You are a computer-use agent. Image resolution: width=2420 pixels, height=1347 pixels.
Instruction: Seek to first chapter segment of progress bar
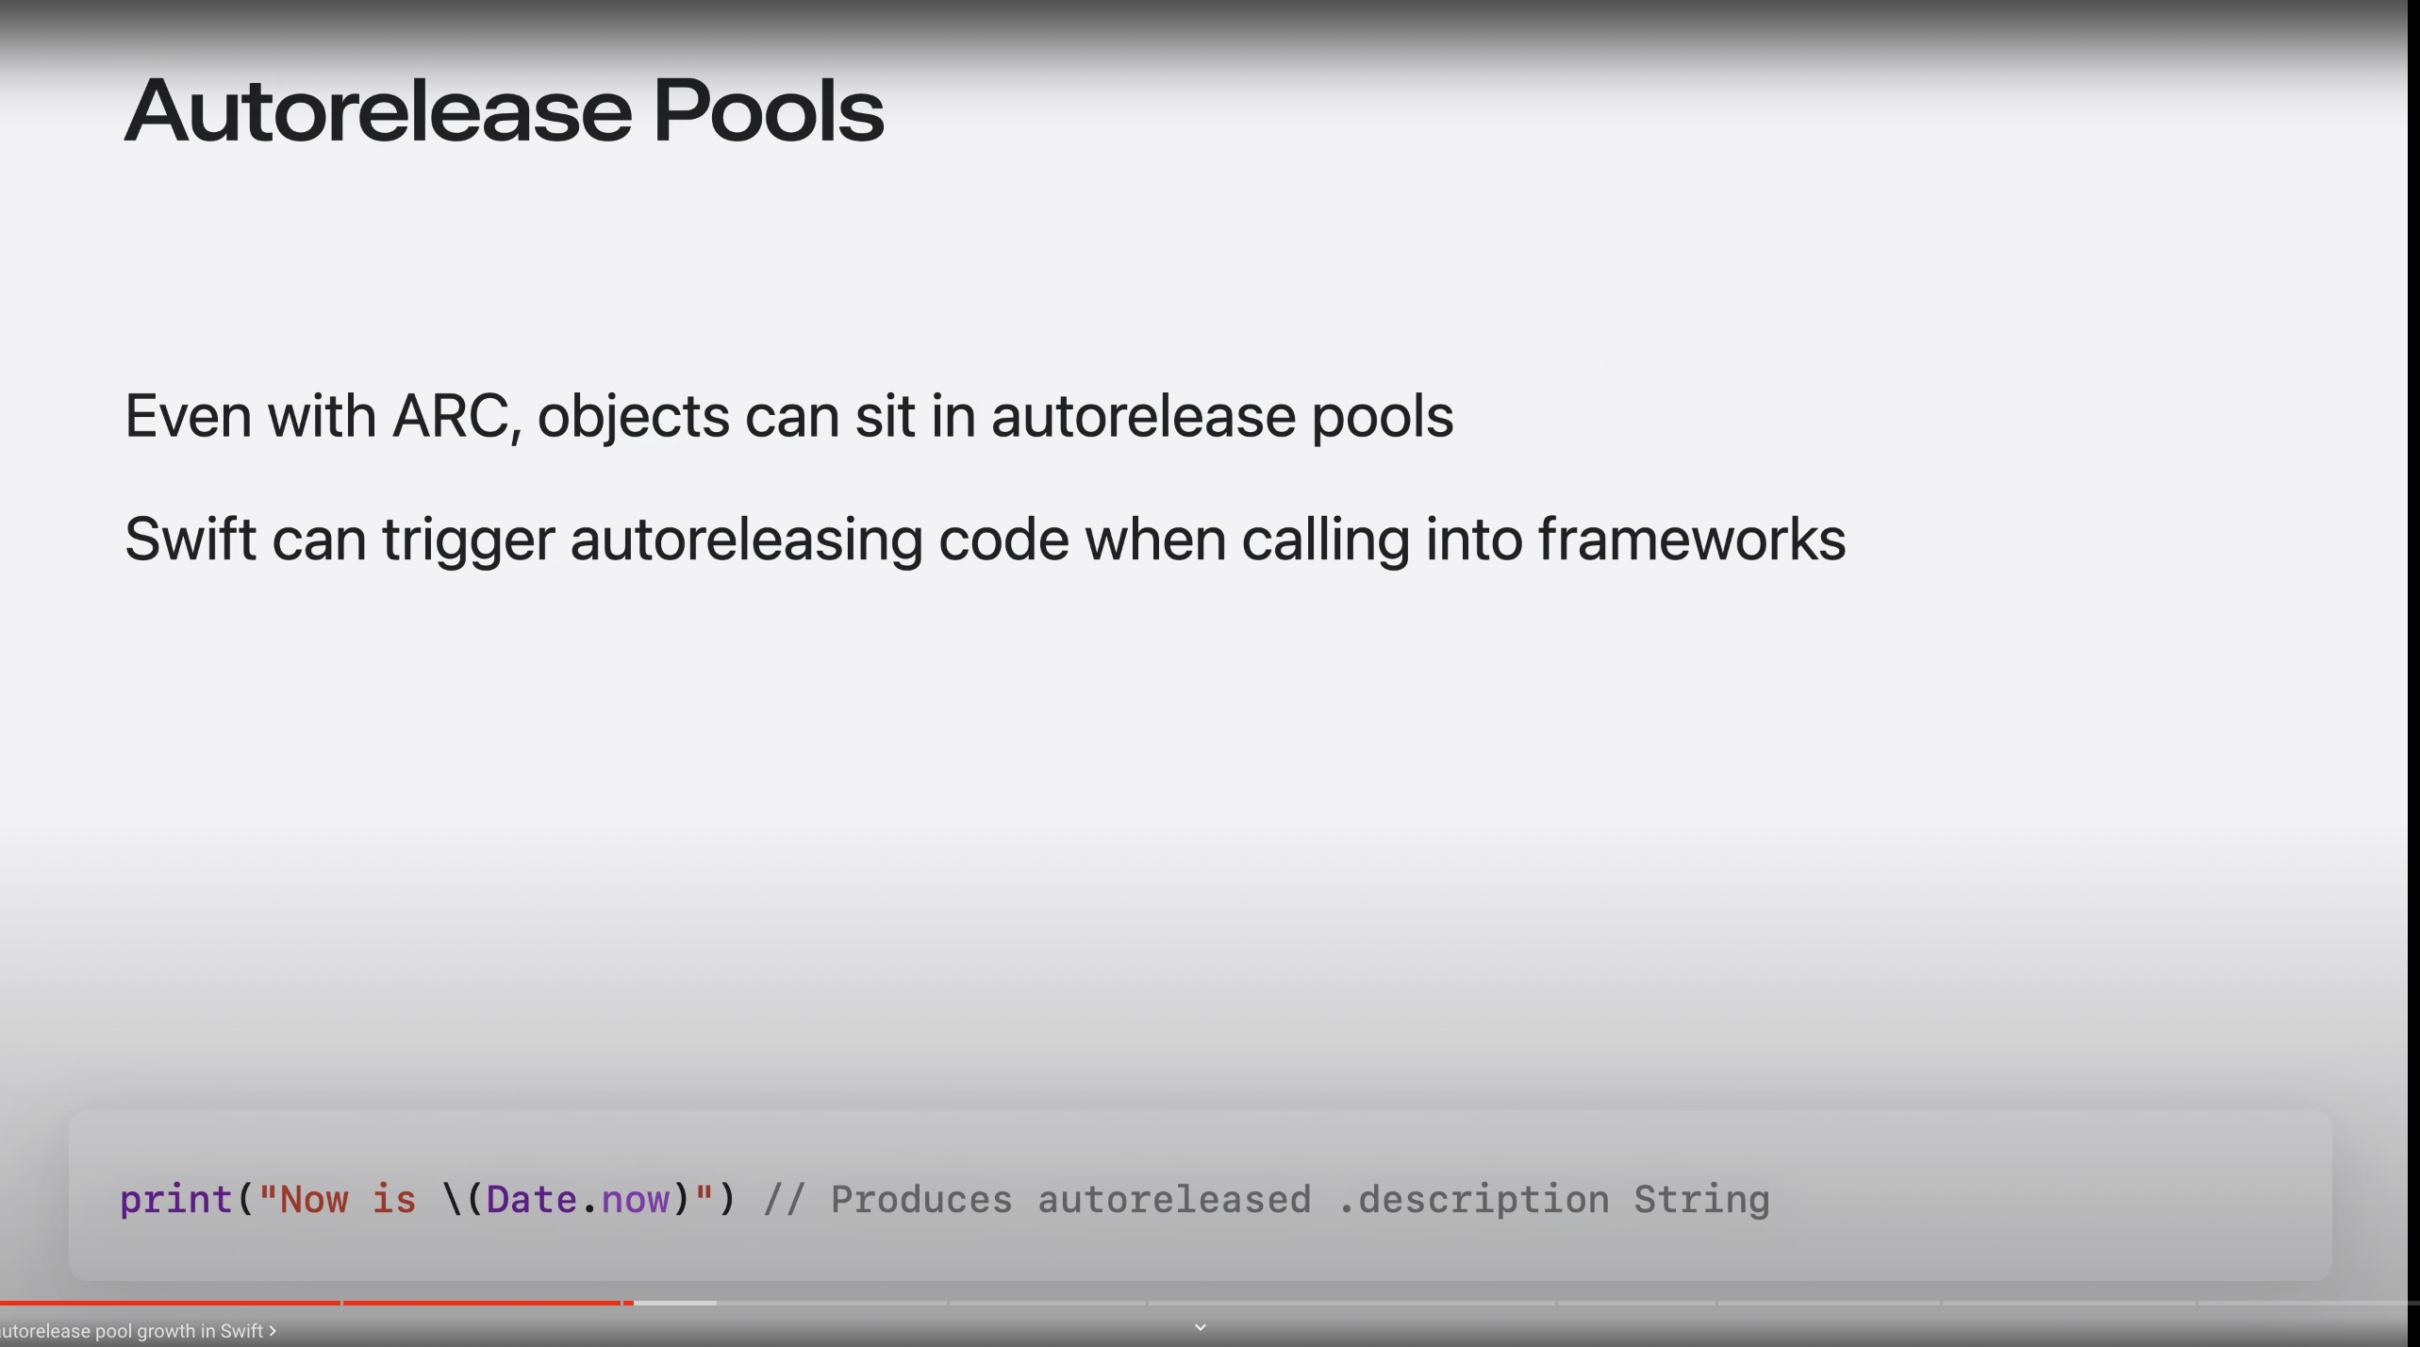pyautogui.click(x=170, y=1303)
